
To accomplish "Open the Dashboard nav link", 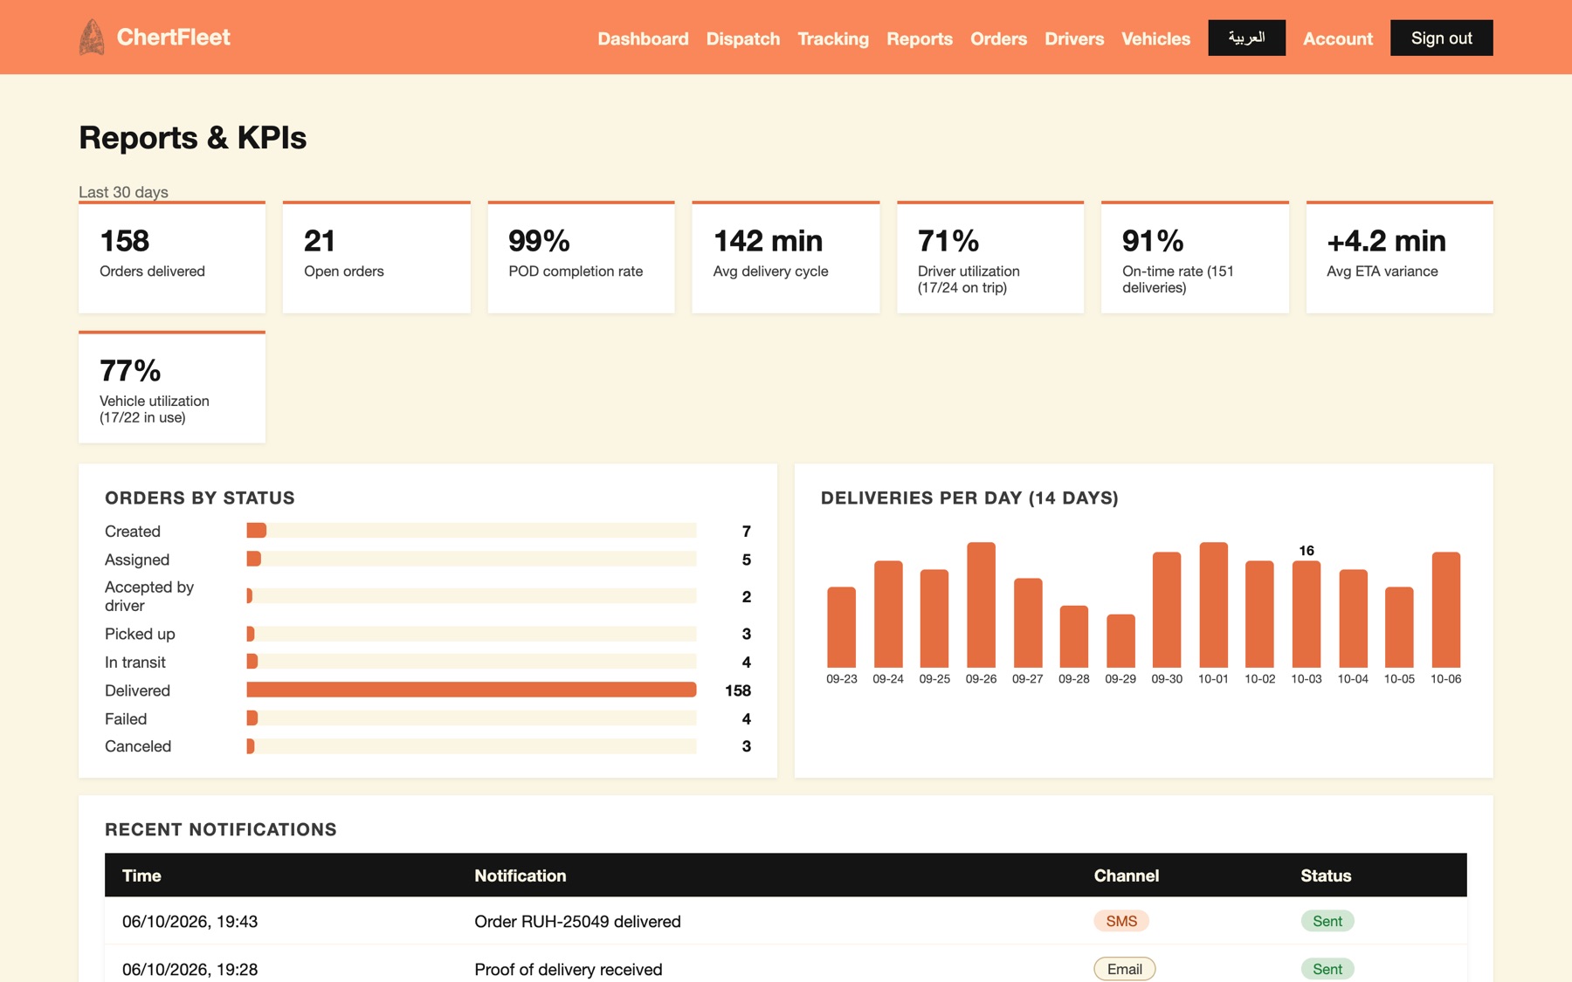I will (x=643, y=38).
